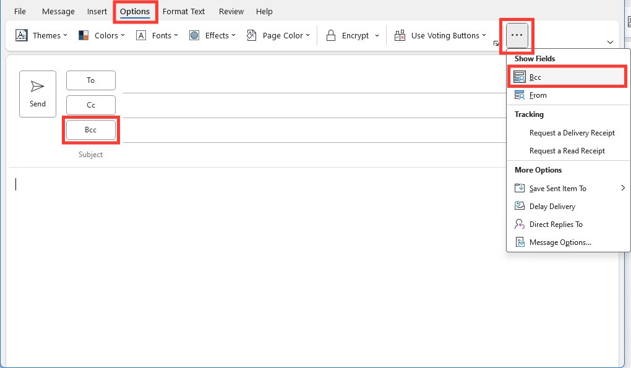Click the Message Options envelope icon
Screen dimensions: 631x368
520,242
